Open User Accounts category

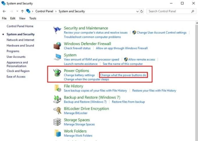pos(16,57)
